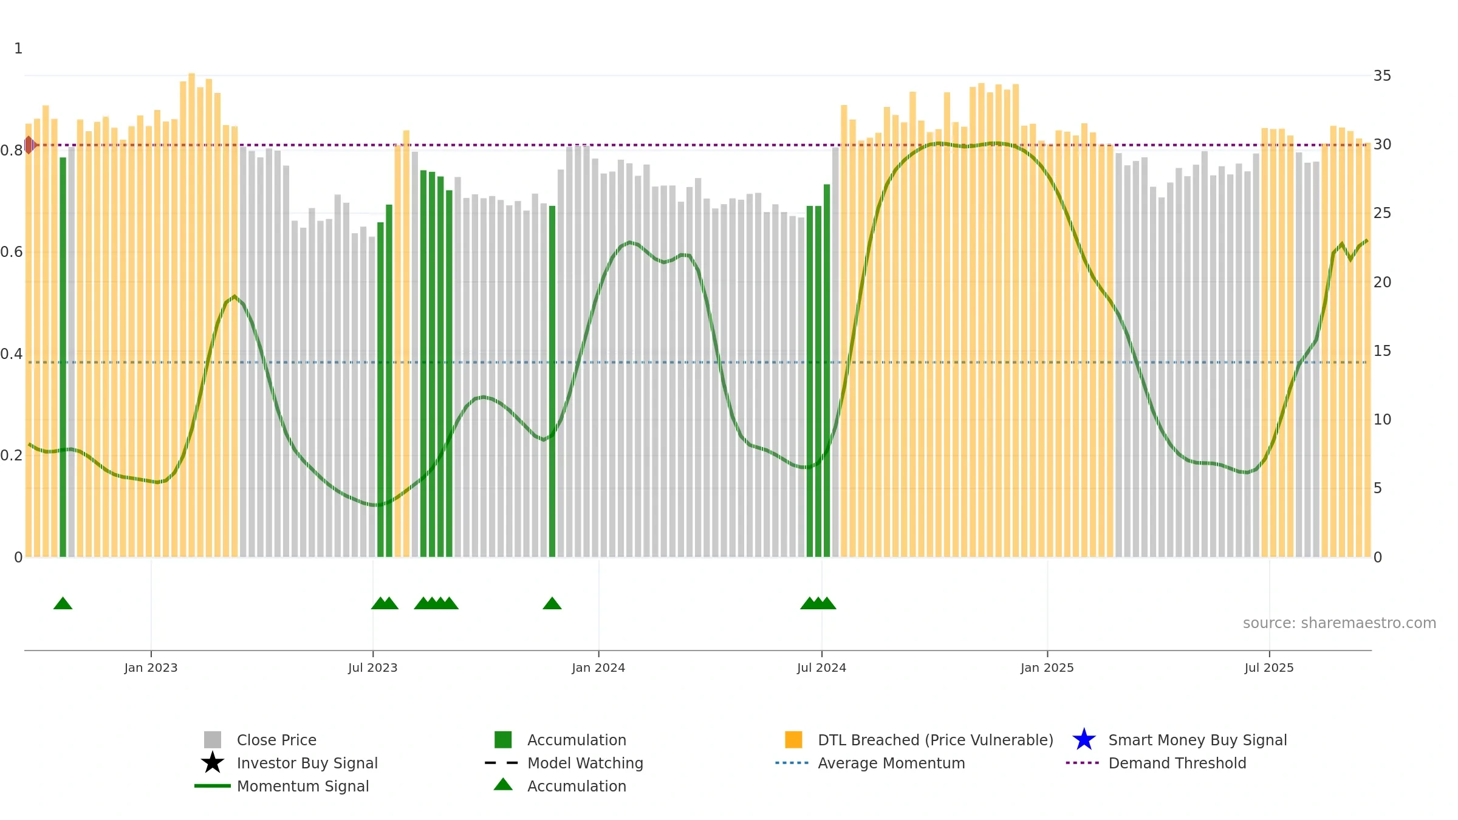Image resolution: width=1458 pixels, height=820 pixels.
Task: Click the first accumulation triangle before Jan 2023
Action: (x=63, y=603)
